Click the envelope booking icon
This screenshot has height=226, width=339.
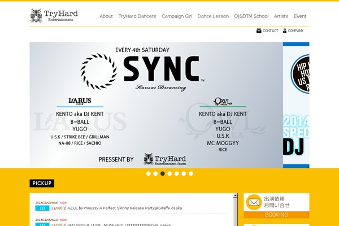coord(254,202)
